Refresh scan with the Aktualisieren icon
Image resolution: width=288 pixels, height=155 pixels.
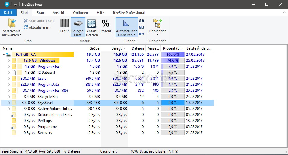pos(26,27)
